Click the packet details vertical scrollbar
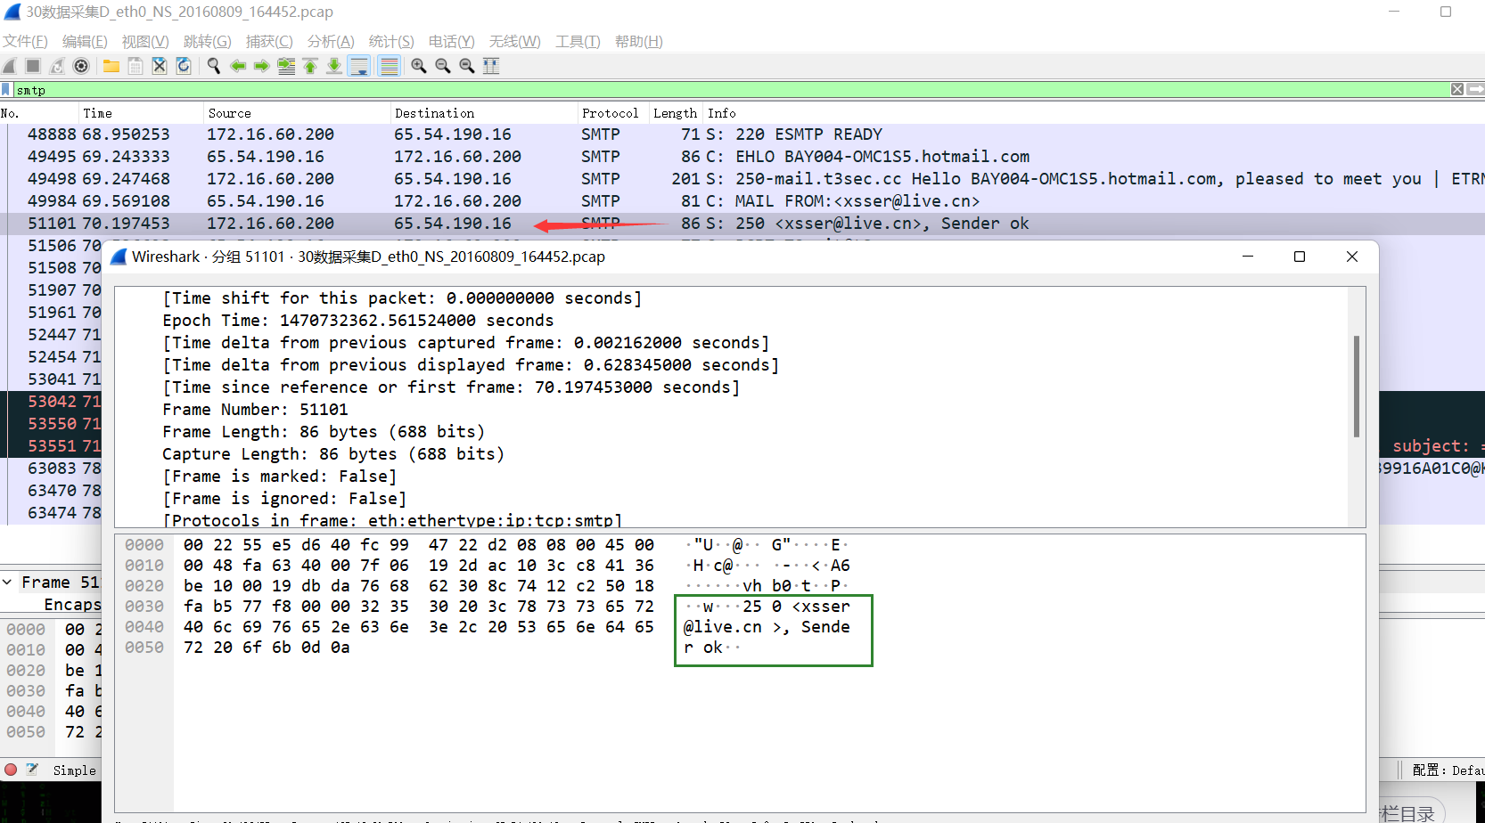The image size is (1485, 823). [1357, 387]
